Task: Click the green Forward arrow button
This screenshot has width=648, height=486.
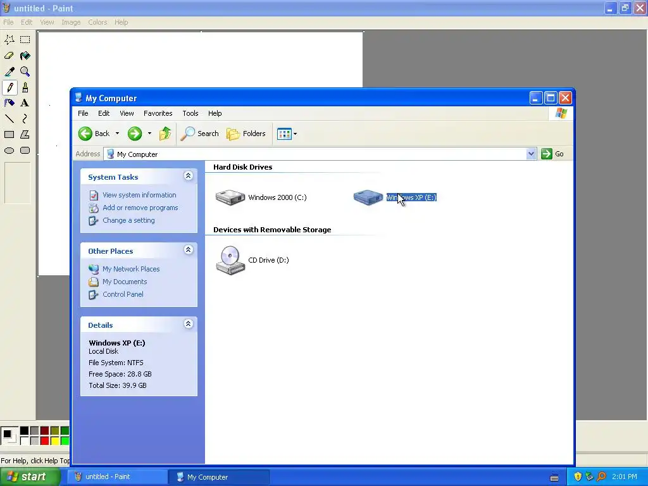Action: click(x=135, y=134)
